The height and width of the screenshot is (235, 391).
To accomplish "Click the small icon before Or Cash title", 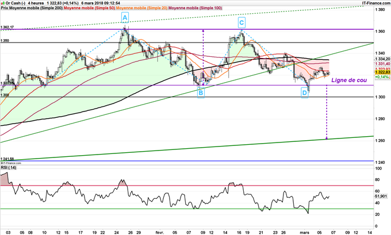I will [3, 3].
